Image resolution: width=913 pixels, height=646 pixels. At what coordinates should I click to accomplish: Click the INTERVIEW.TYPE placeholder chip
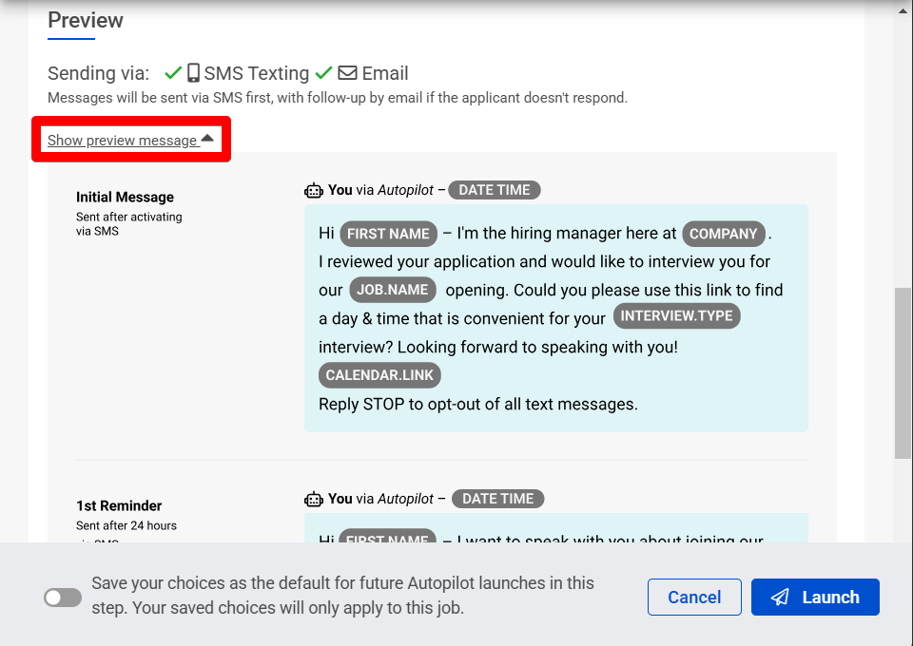pos(676,315)
